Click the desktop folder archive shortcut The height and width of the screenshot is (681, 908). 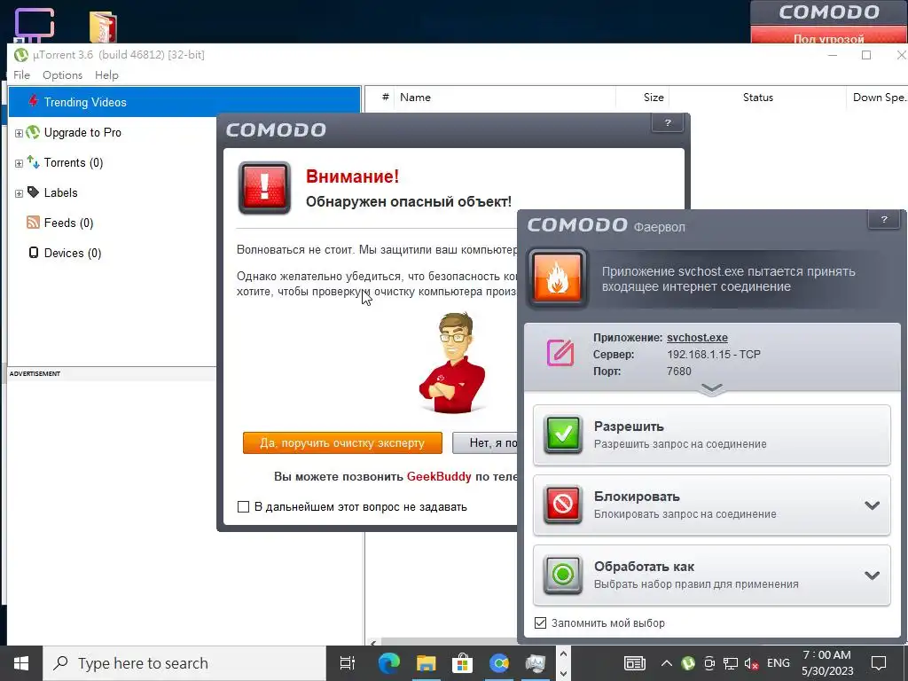tap(103, 27)
